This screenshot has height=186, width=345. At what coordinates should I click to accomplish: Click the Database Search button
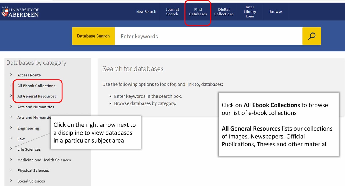(93, 36)
